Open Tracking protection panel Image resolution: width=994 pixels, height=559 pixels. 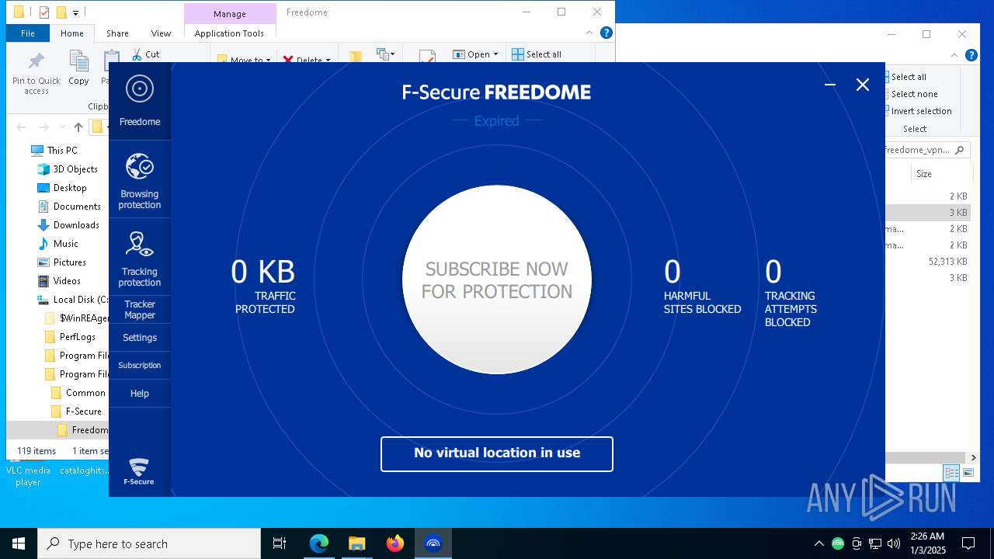140,257
